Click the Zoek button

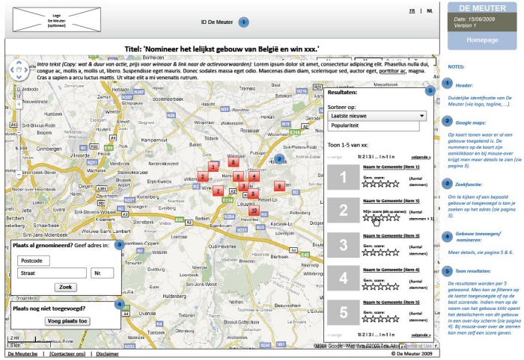66,287
